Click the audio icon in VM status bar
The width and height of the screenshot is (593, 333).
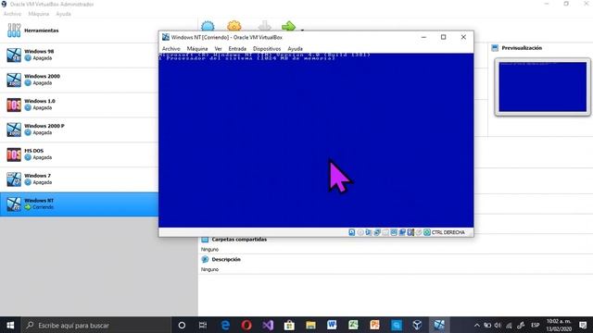click(369, 232)
